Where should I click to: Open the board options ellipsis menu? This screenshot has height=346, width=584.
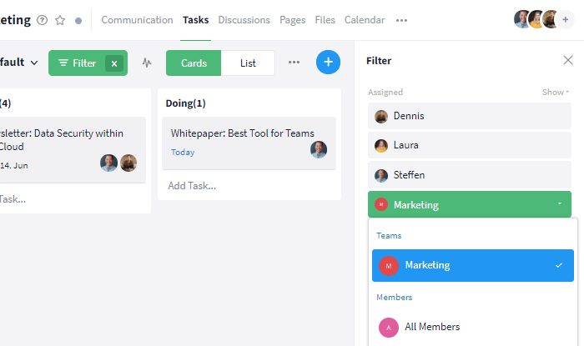[x=294, y=63]
